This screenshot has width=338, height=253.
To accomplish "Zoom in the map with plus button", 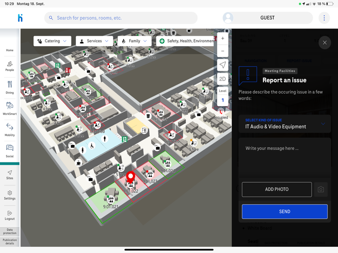I will coord(223,39).
